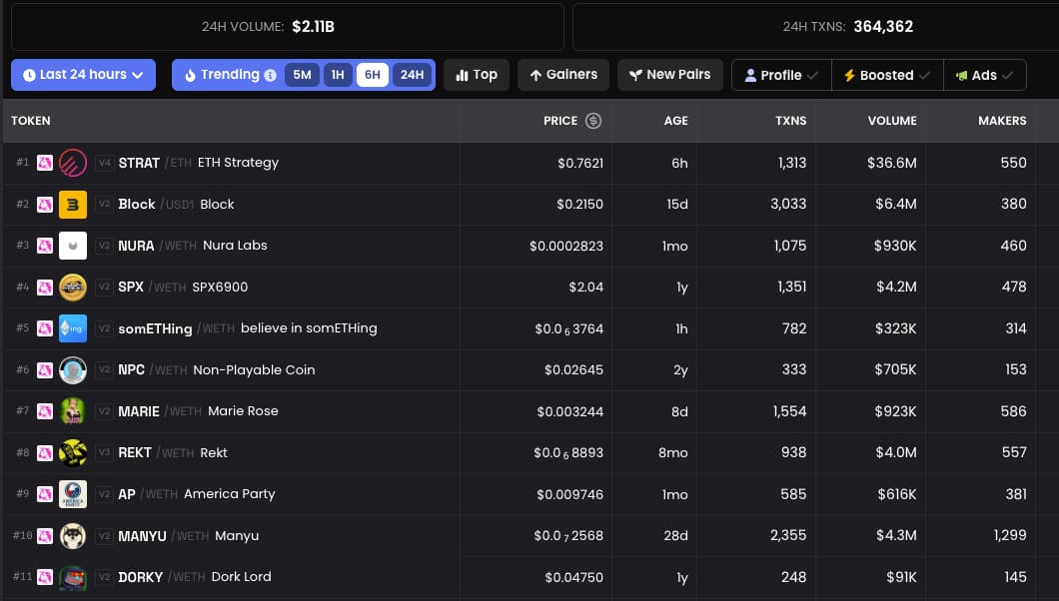Select the 5M trending timeframe

pos(302,75)
